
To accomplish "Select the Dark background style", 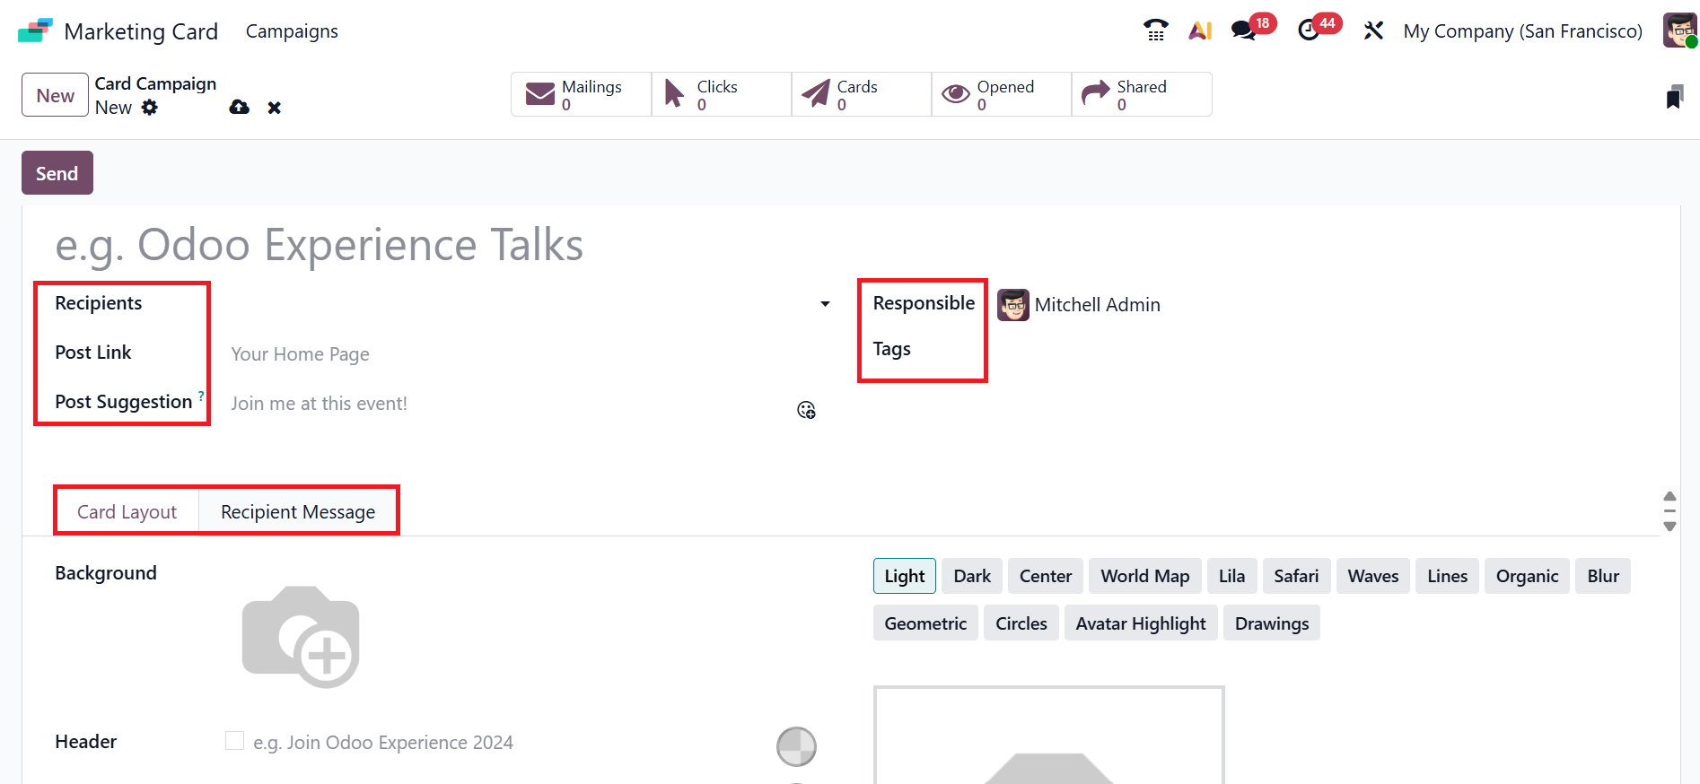I will [x=971, y=576].
